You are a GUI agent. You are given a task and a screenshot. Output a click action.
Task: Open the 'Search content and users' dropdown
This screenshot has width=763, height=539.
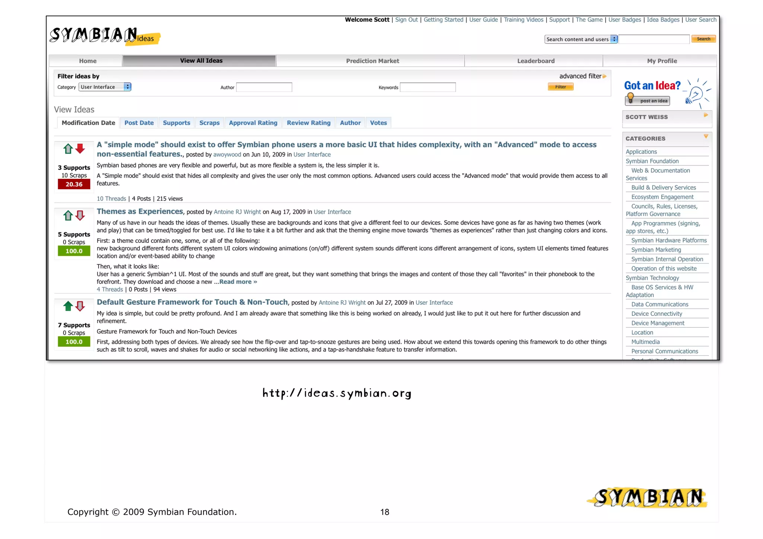click(x=580, y=39)
